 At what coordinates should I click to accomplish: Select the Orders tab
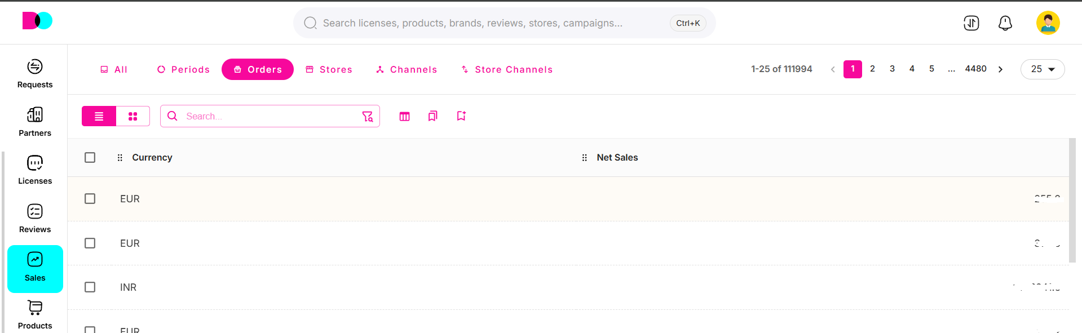coord(258,69)
